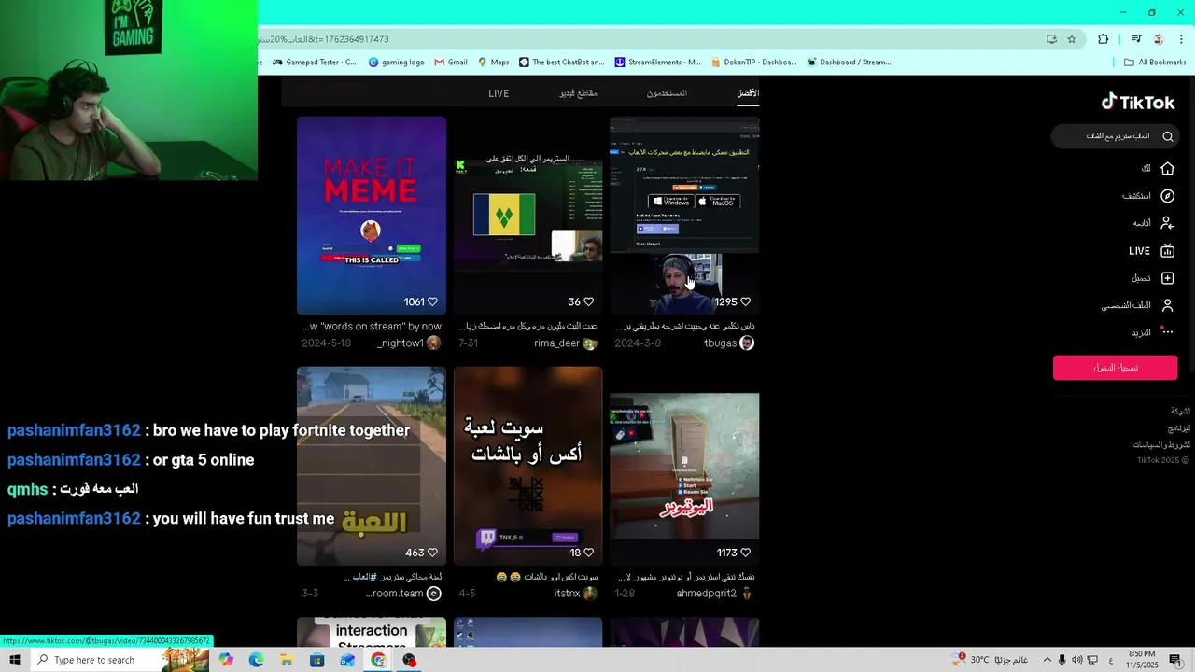Screen dimensions: 1195x672
Task: Click the install app icon in address bar
Action: point(1051,39)
